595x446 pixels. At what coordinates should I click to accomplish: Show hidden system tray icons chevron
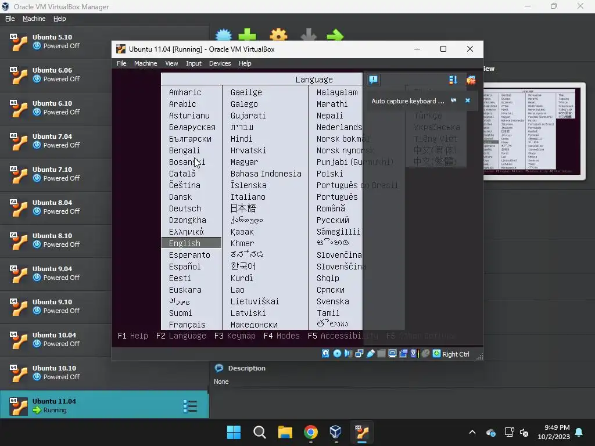(472, 432)
